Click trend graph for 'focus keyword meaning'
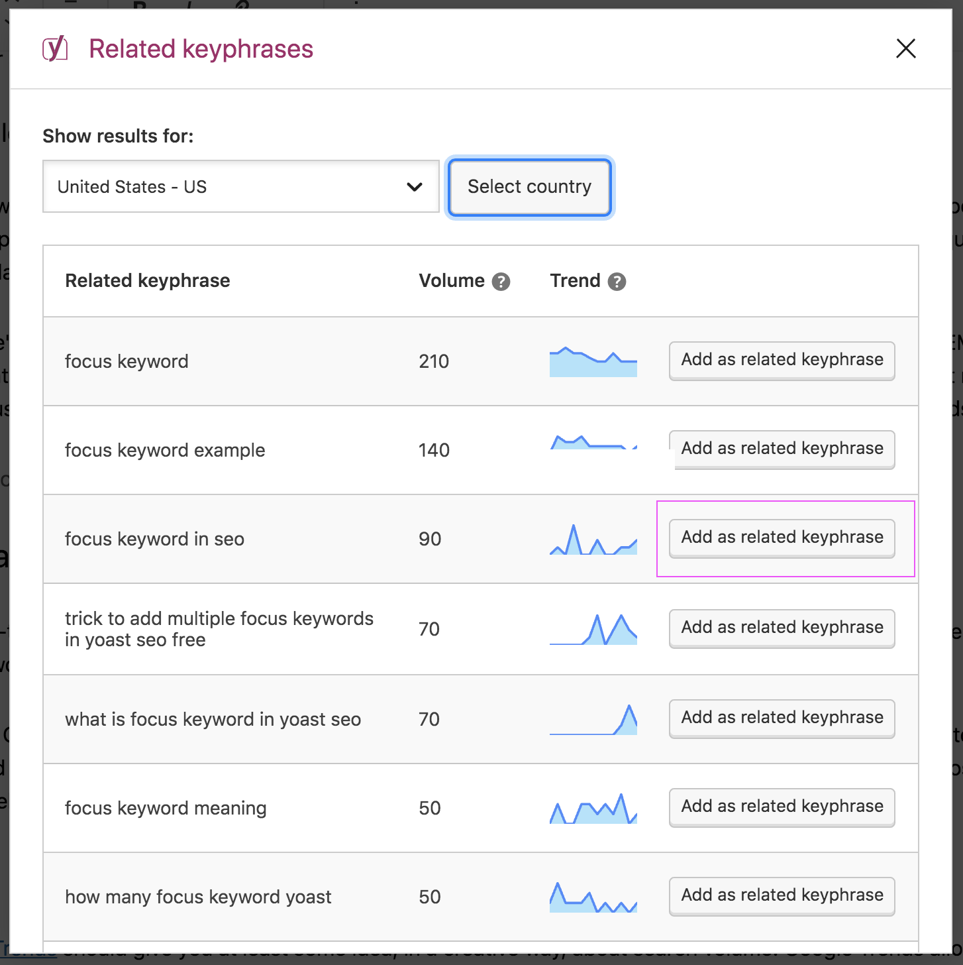 593,809
